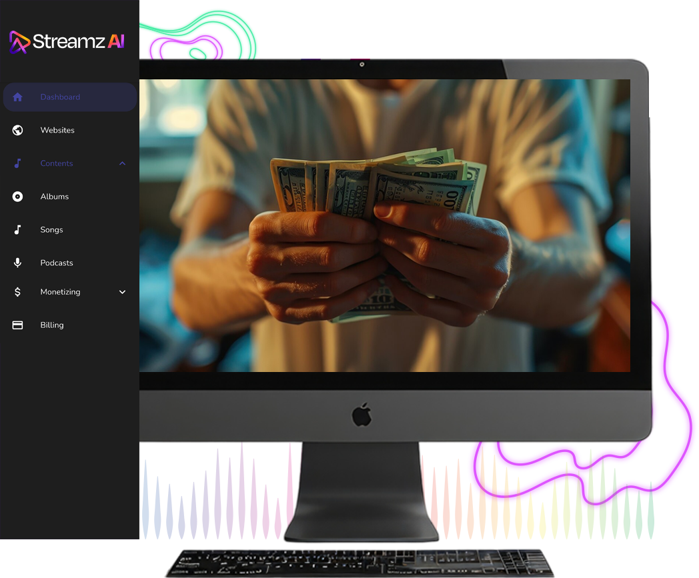
Task: Click the credit card Billing icon
Action: point(18,325)
